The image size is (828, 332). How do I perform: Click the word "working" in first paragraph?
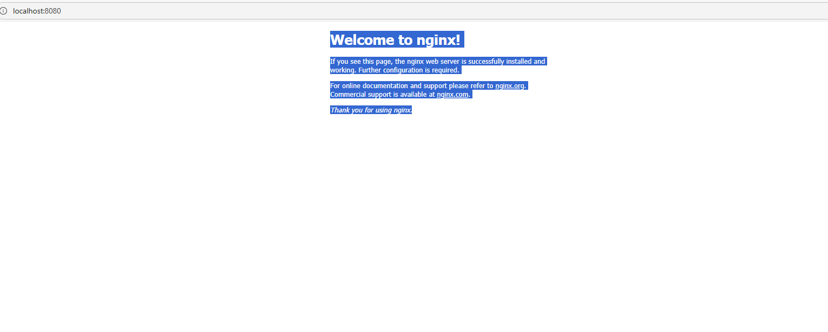click(x=343, y=70)
